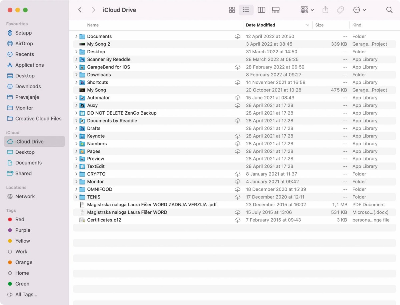Open the Edit Tags icon
The height and width of the screenshot is (305, 400).
(x=340, y=10)
